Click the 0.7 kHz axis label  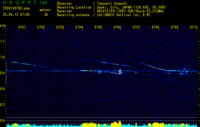pos(3,105)
